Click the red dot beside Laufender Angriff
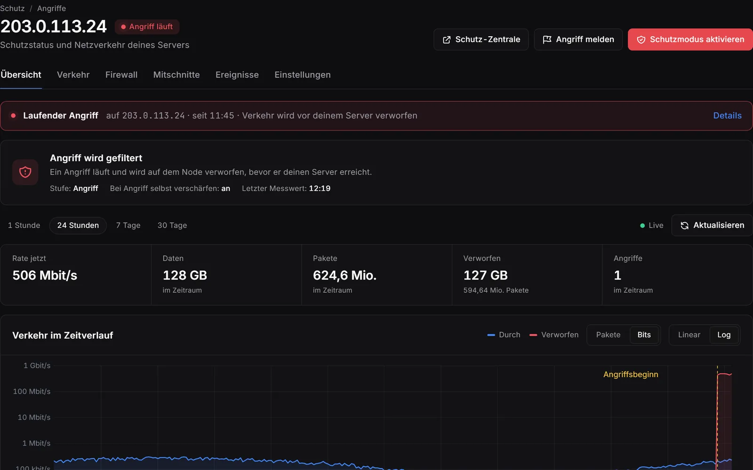Screen dimensions: 753x470 (13, 116)
